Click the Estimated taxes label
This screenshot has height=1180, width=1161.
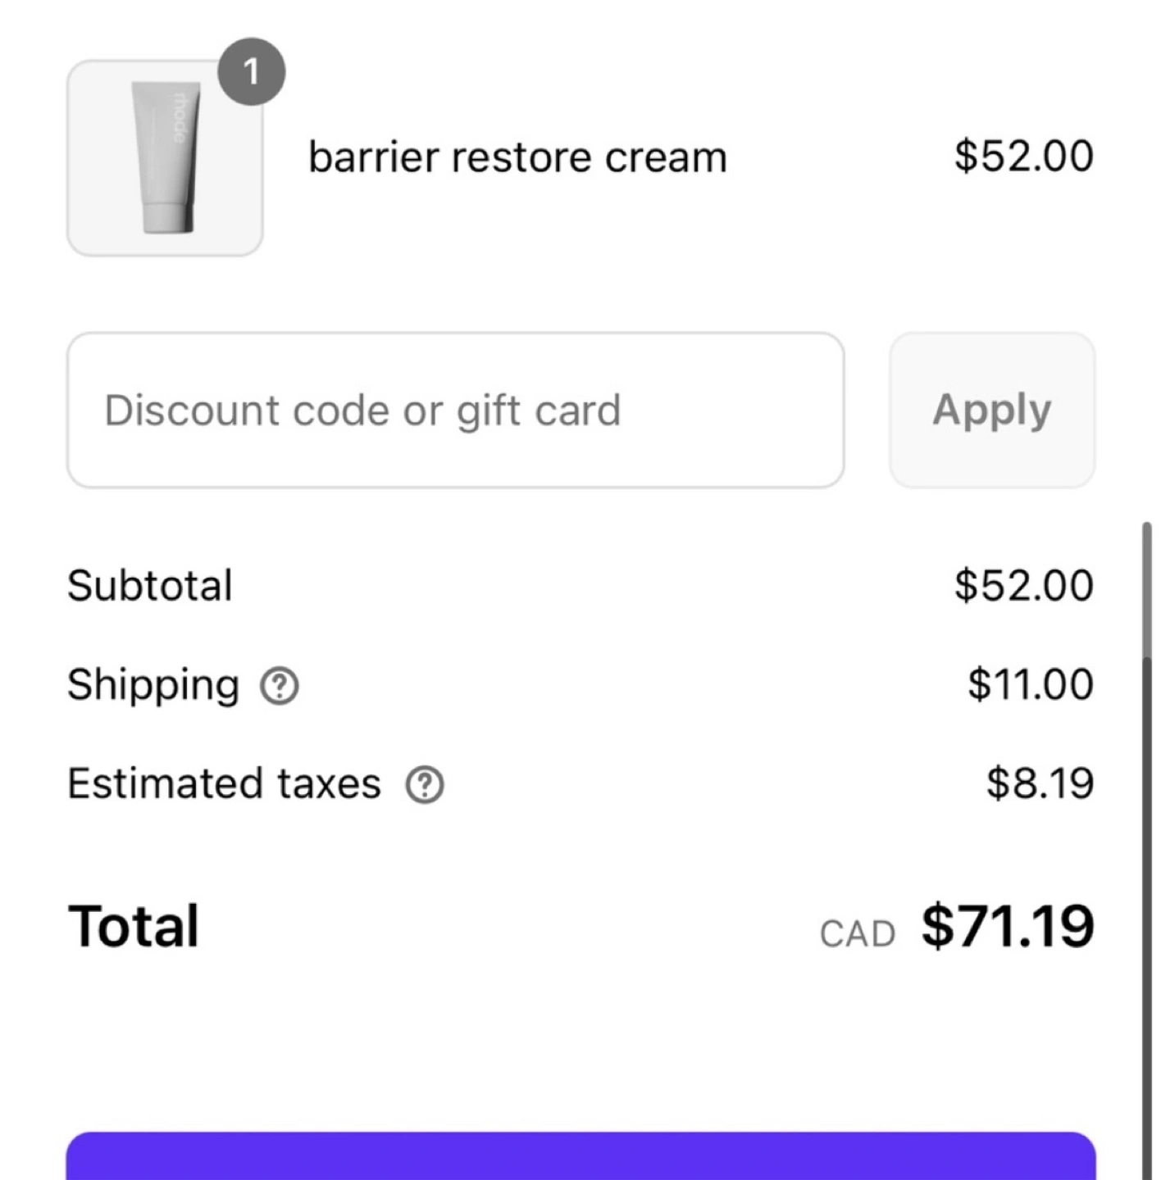coord(224,783)
